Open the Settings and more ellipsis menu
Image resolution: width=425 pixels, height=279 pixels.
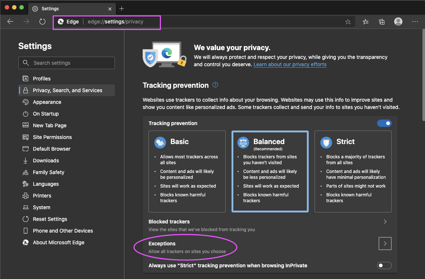[x=415, y=22]
